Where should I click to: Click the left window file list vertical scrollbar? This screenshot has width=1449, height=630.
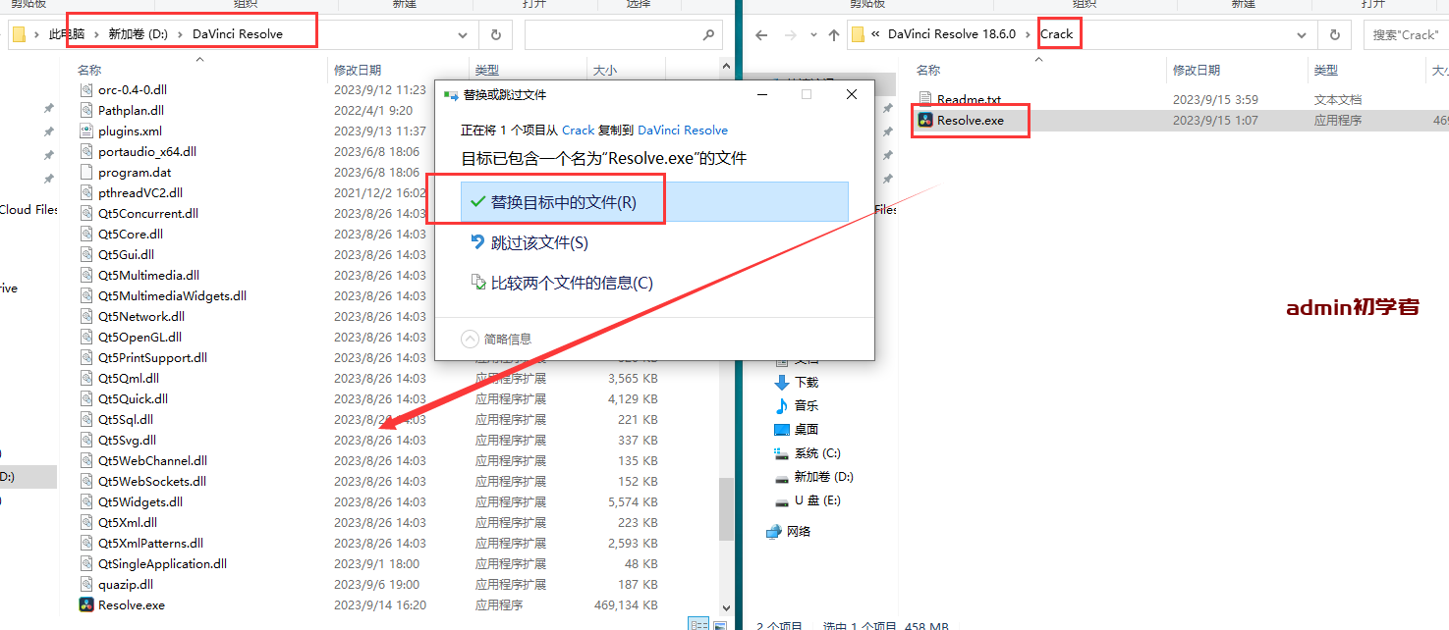pyautogui.click(x=726, y=508)
